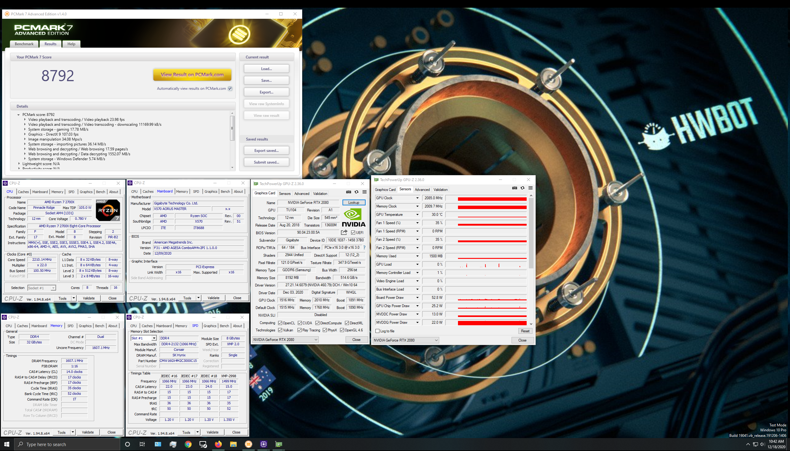
Task: Open the GPU Temperature sensor dropdown arrow
Action: [x=417, y=215]
